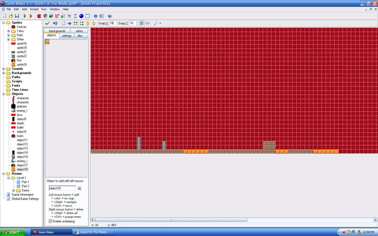The height and width of the screenshot is (236, 378).
Task: Confirm room changes with green checkmark
Action: pos(48,23)
